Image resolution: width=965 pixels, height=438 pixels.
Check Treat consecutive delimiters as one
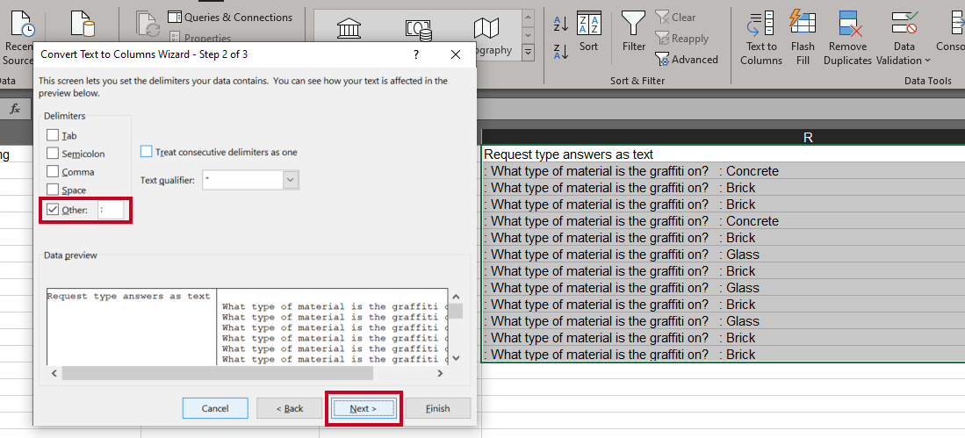tap(146, 151)
